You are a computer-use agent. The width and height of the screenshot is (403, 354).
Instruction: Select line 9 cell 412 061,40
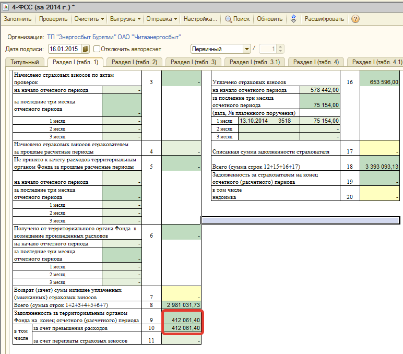tap(181, 316)
